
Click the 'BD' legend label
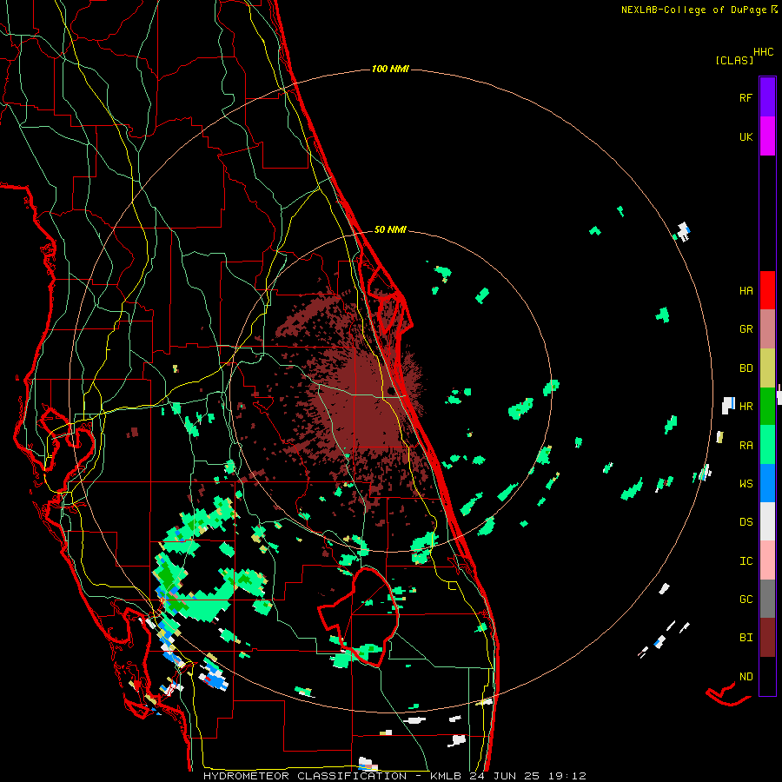[746, 368]
